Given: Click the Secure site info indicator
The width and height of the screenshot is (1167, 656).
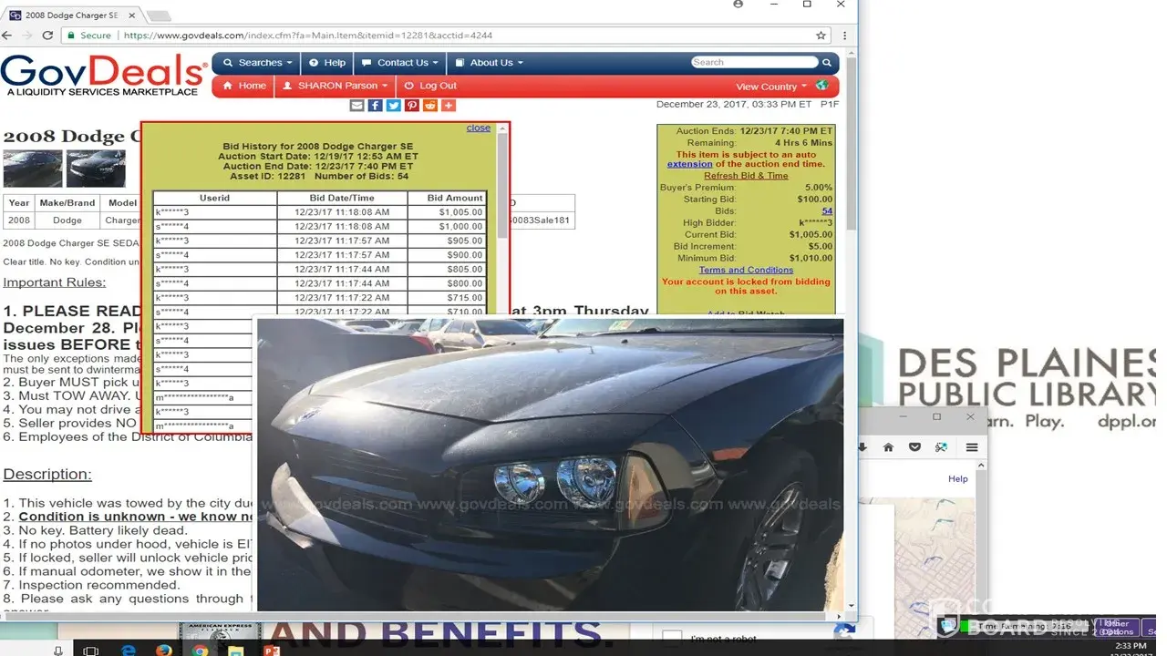Looking at the screenshot, I should tap(88, 36).
